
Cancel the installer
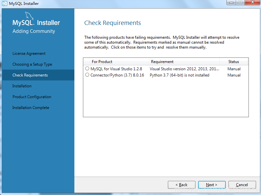[x=242, y=185]
